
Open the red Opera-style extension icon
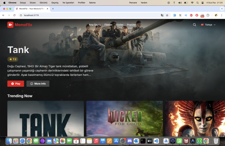point(197,15)
